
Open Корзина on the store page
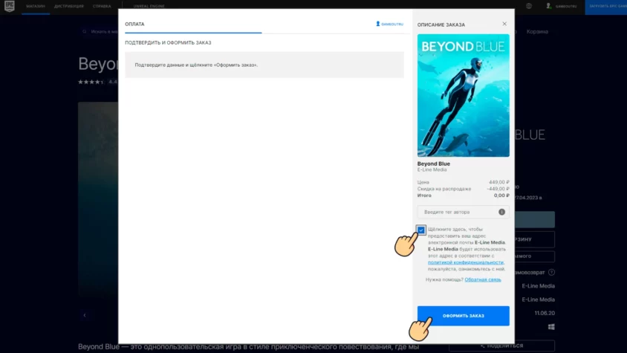[x=537, y=32]
